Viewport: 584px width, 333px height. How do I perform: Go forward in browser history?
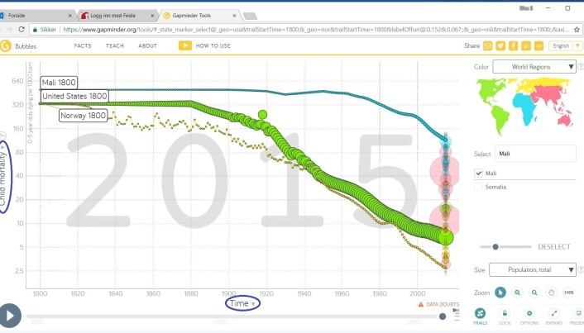(9, 30)
